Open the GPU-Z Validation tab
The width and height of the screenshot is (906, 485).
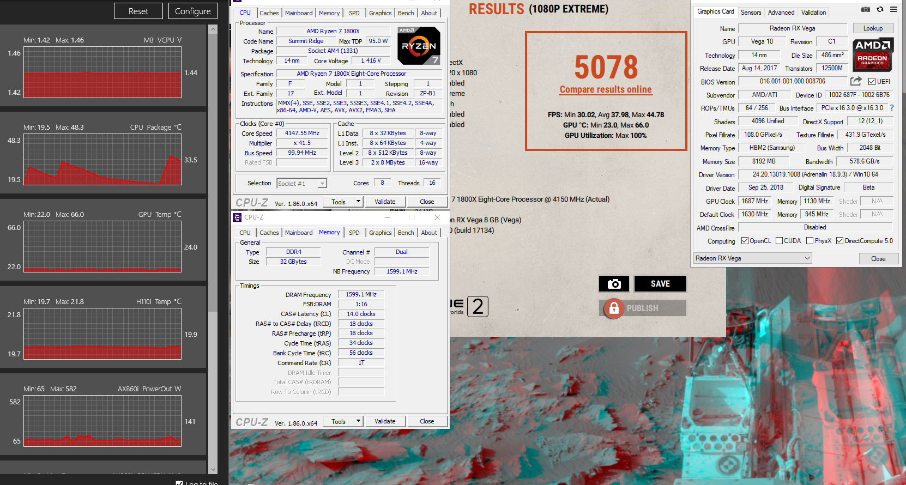tap(813, 13)
